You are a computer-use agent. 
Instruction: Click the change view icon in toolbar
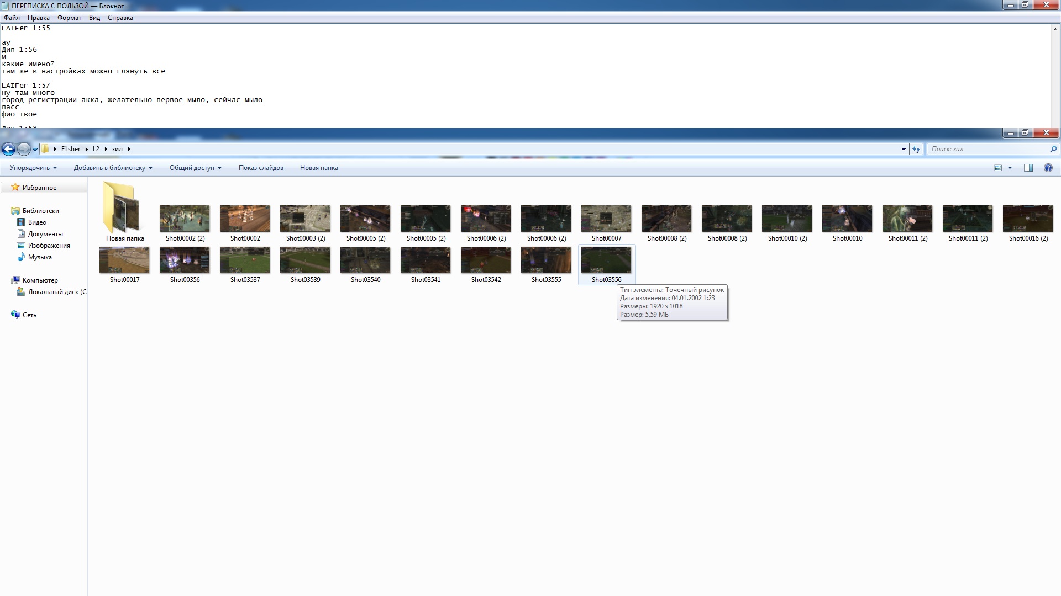[998, 168]
